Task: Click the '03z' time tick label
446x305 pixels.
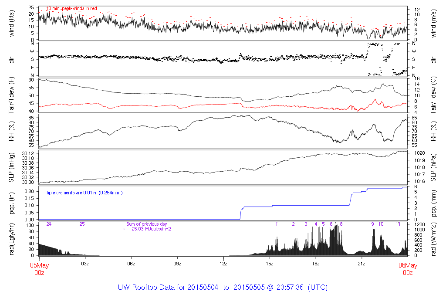Action: [x=85, y=264]
